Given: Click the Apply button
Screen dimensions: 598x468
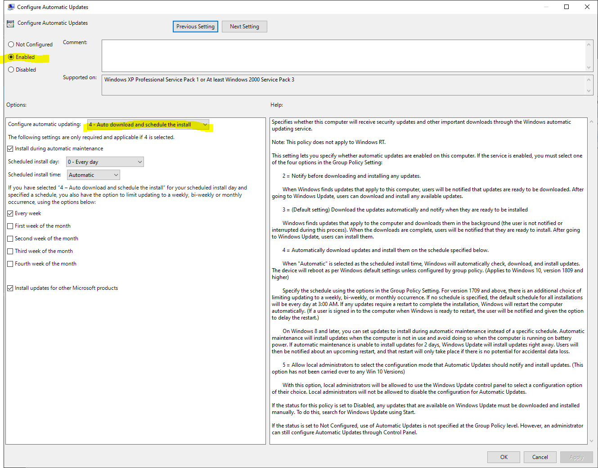Looking at the screenshot, I should [576, 457].
